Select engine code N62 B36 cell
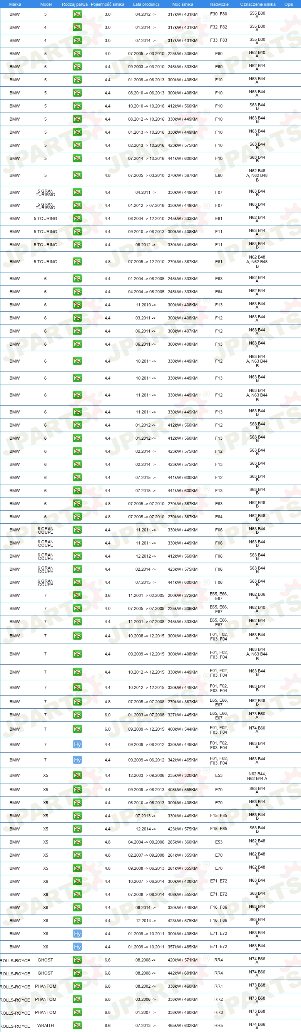This screenshot has height=1032, width=301. [x=257, y=596]
